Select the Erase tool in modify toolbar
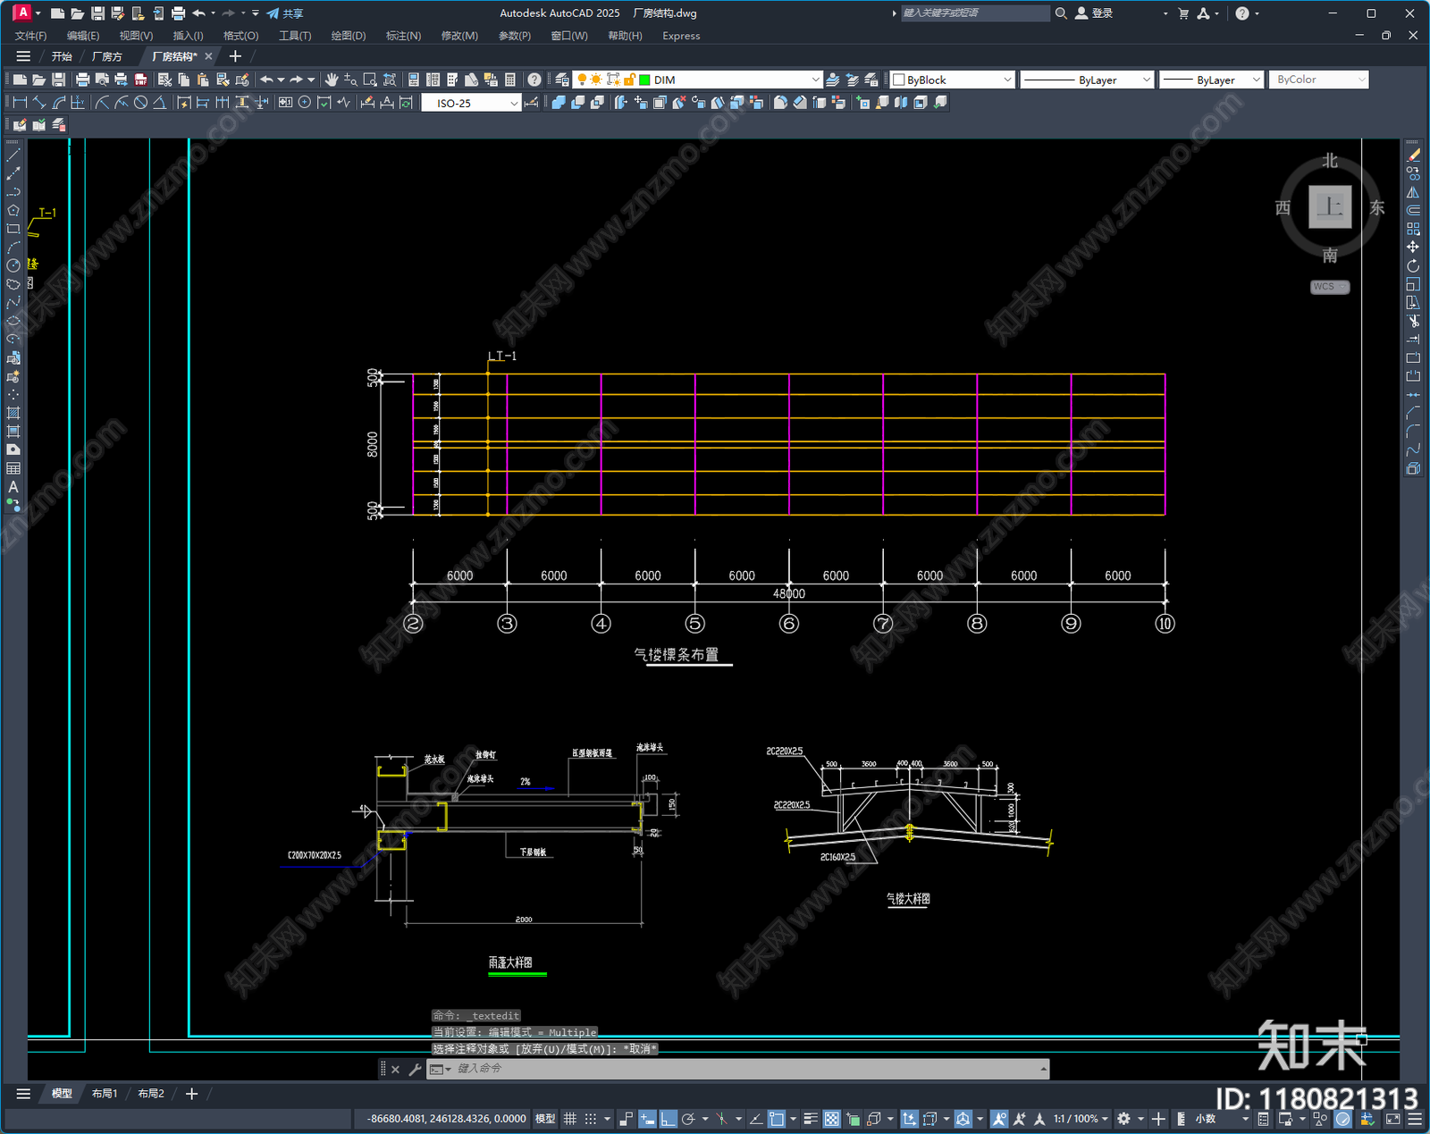Viewport: 1430px width, 1134px height. [1413, 155]
